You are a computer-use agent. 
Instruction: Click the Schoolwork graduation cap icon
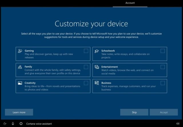(97, 51)
